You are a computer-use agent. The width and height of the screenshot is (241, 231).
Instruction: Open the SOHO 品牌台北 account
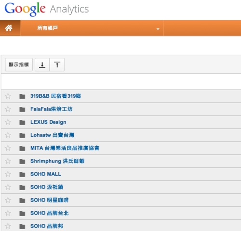coord(50,213)
